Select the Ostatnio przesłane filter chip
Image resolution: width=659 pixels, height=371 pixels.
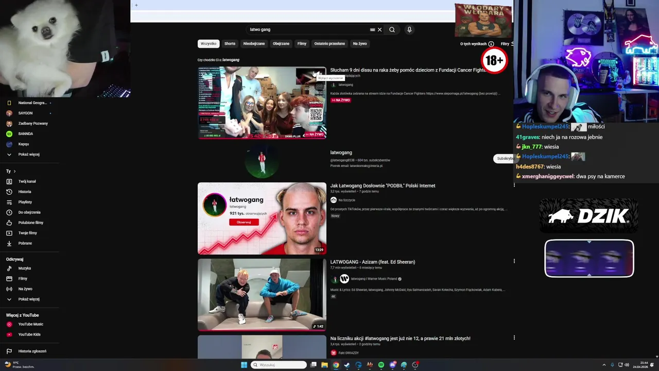(x=329, y=44)
